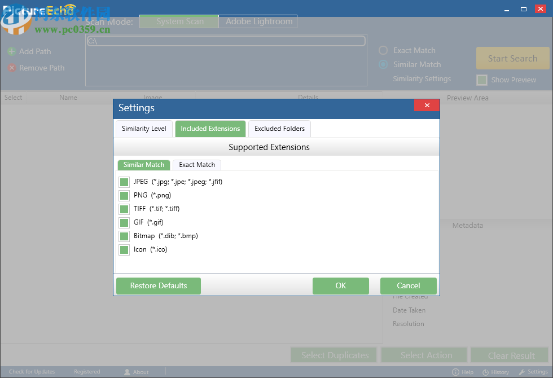Click the green Add Path plus icon
The height and width of the screenshot is (378, 553).
[x=12, y=51]
